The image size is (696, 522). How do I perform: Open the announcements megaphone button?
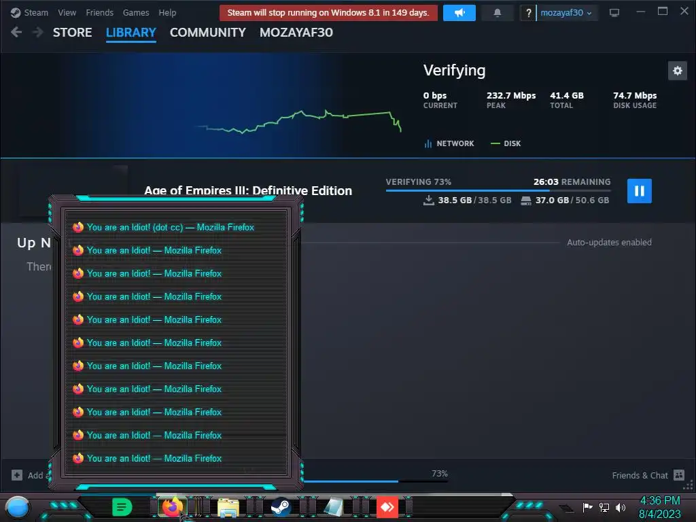[x=459, y=13]
